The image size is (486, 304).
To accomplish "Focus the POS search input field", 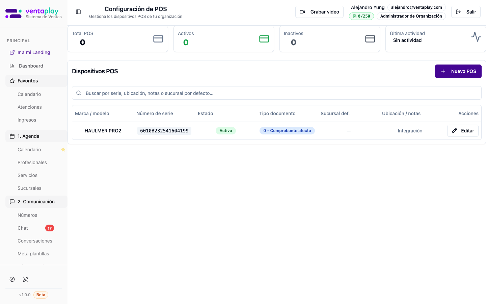I will (277, 93).
